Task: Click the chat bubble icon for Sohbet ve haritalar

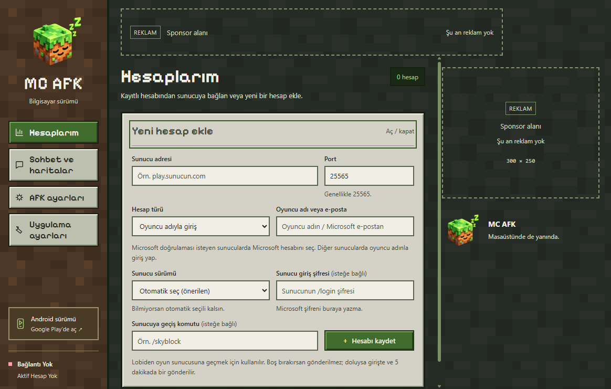Action: pyautogui.click(x=19, y=165)
